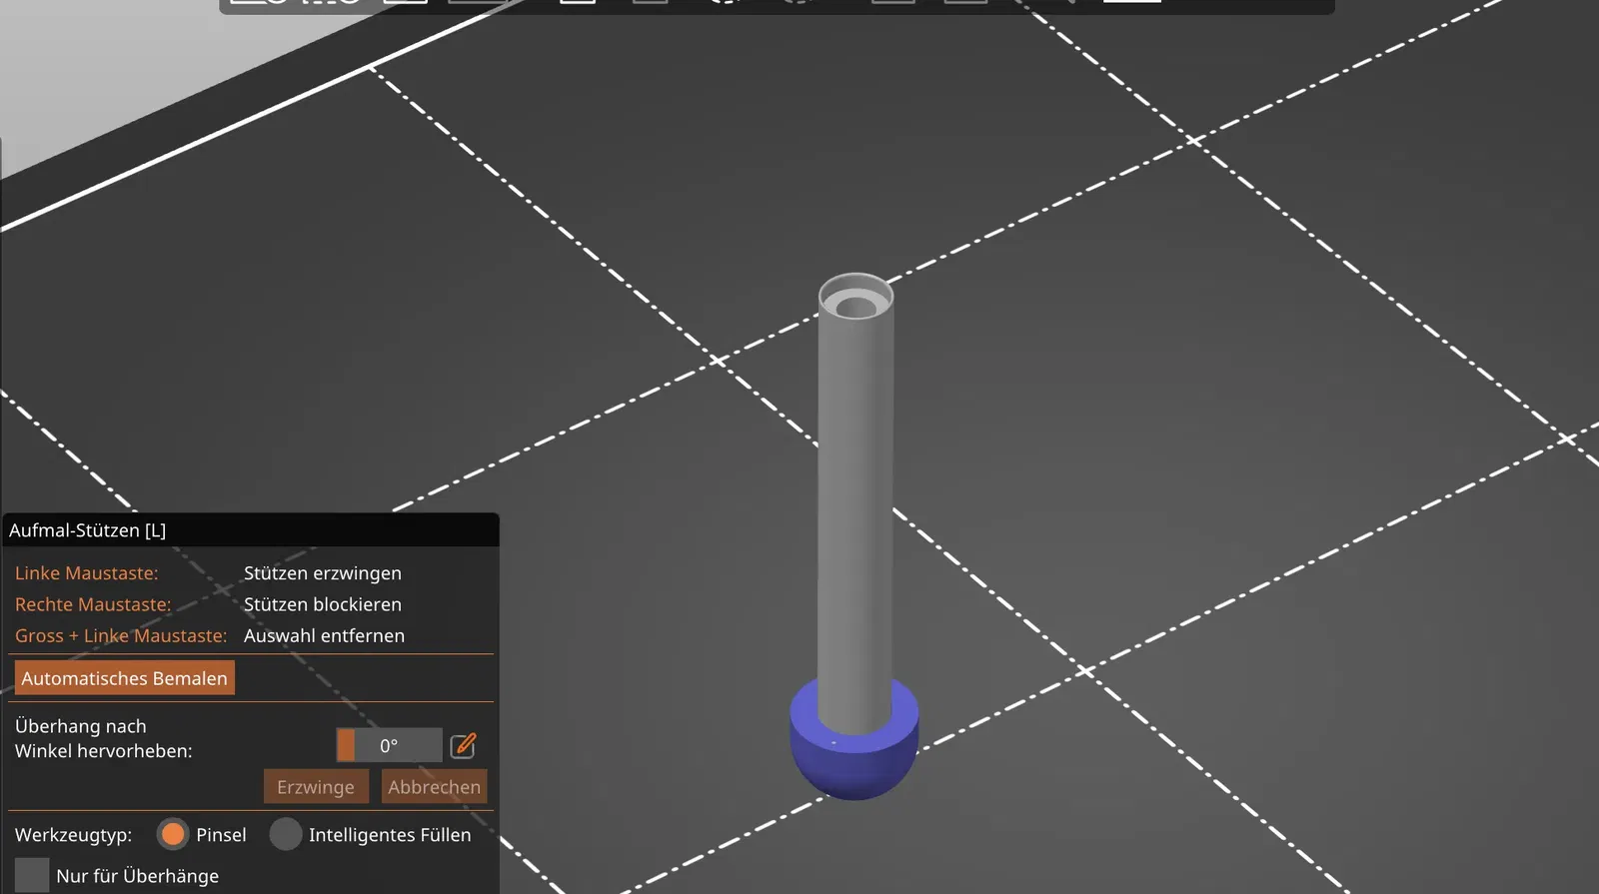The width and height of the screenshot is (1599, 894).
Task: Click the Erzwinge button
Action: 316,786
